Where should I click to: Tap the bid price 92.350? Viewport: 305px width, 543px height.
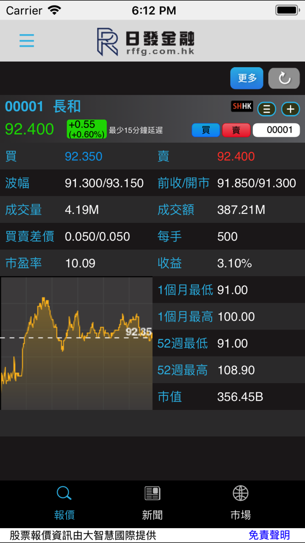(x=83, y=157)
